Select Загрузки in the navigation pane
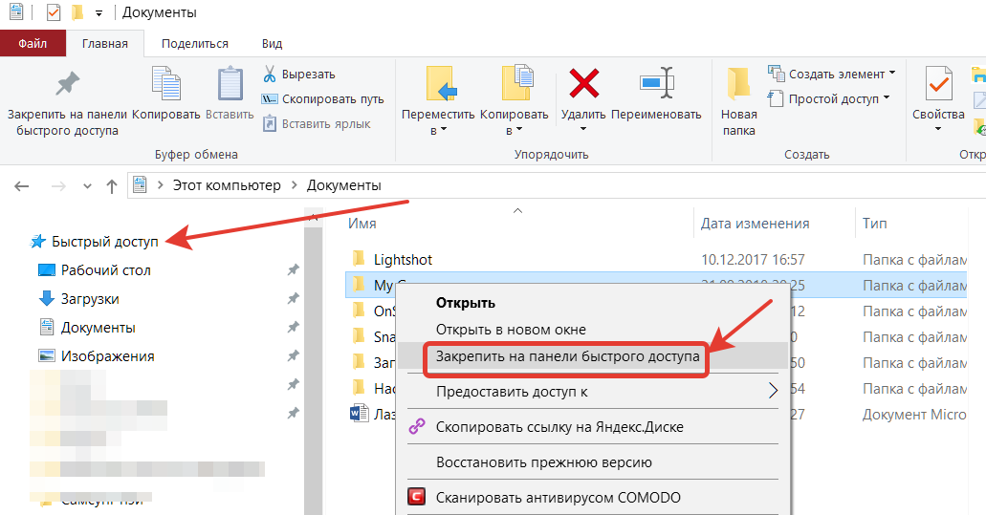Image resolution: width=986 pixels, height=515 pixels. [x=90, y=299]
